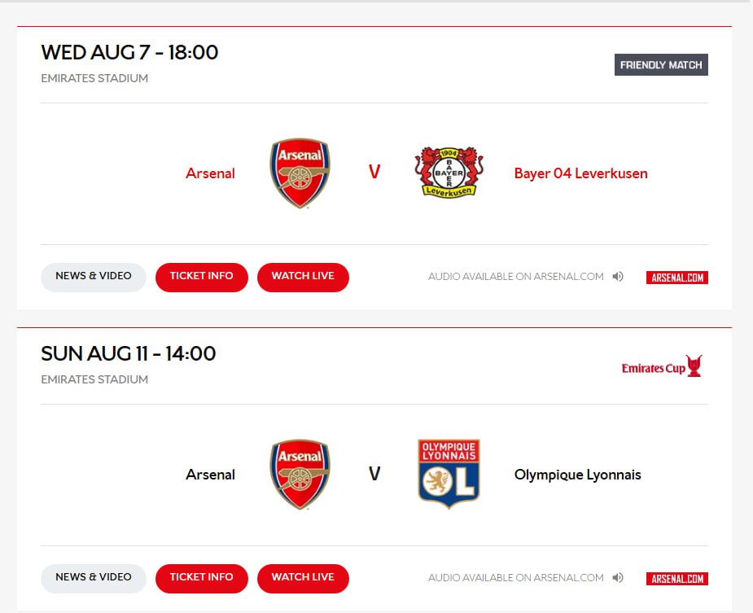
Task: Click the Bayer 04 Leverkusen team name
Action: 580,173
